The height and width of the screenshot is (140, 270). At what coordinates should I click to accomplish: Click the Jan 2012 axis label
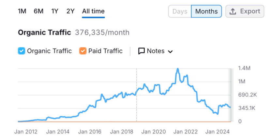click(x=26, y=132)
